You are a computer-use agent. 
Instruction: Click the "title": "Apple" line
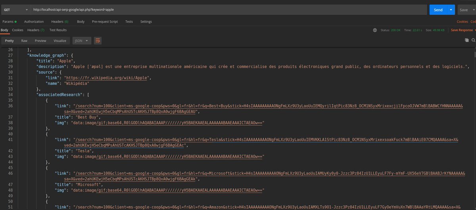(x=57, y=61)
